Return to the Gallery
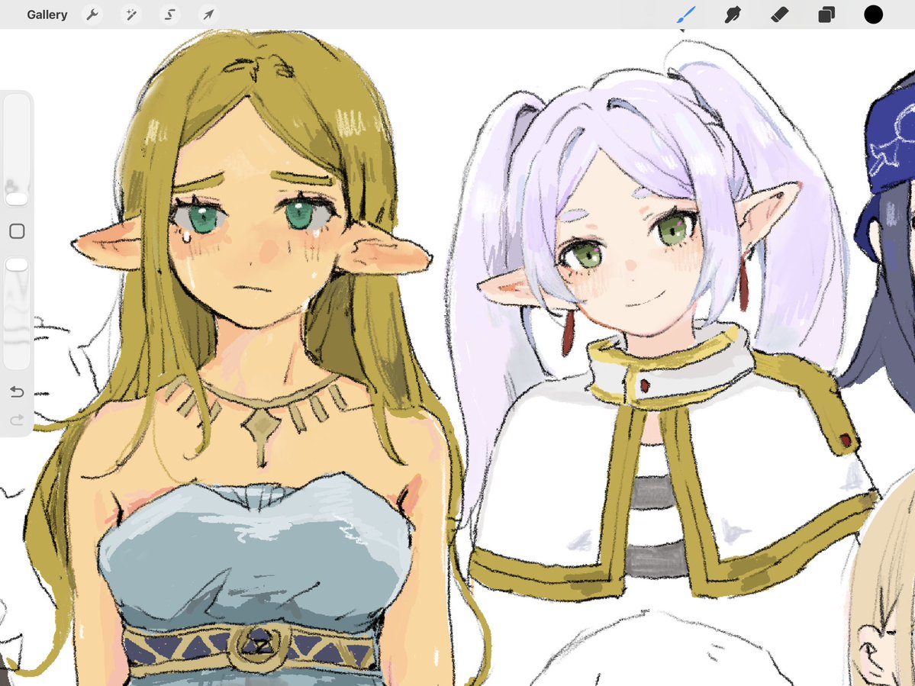The width and height of the screenshot is (915, 686). 47,14
